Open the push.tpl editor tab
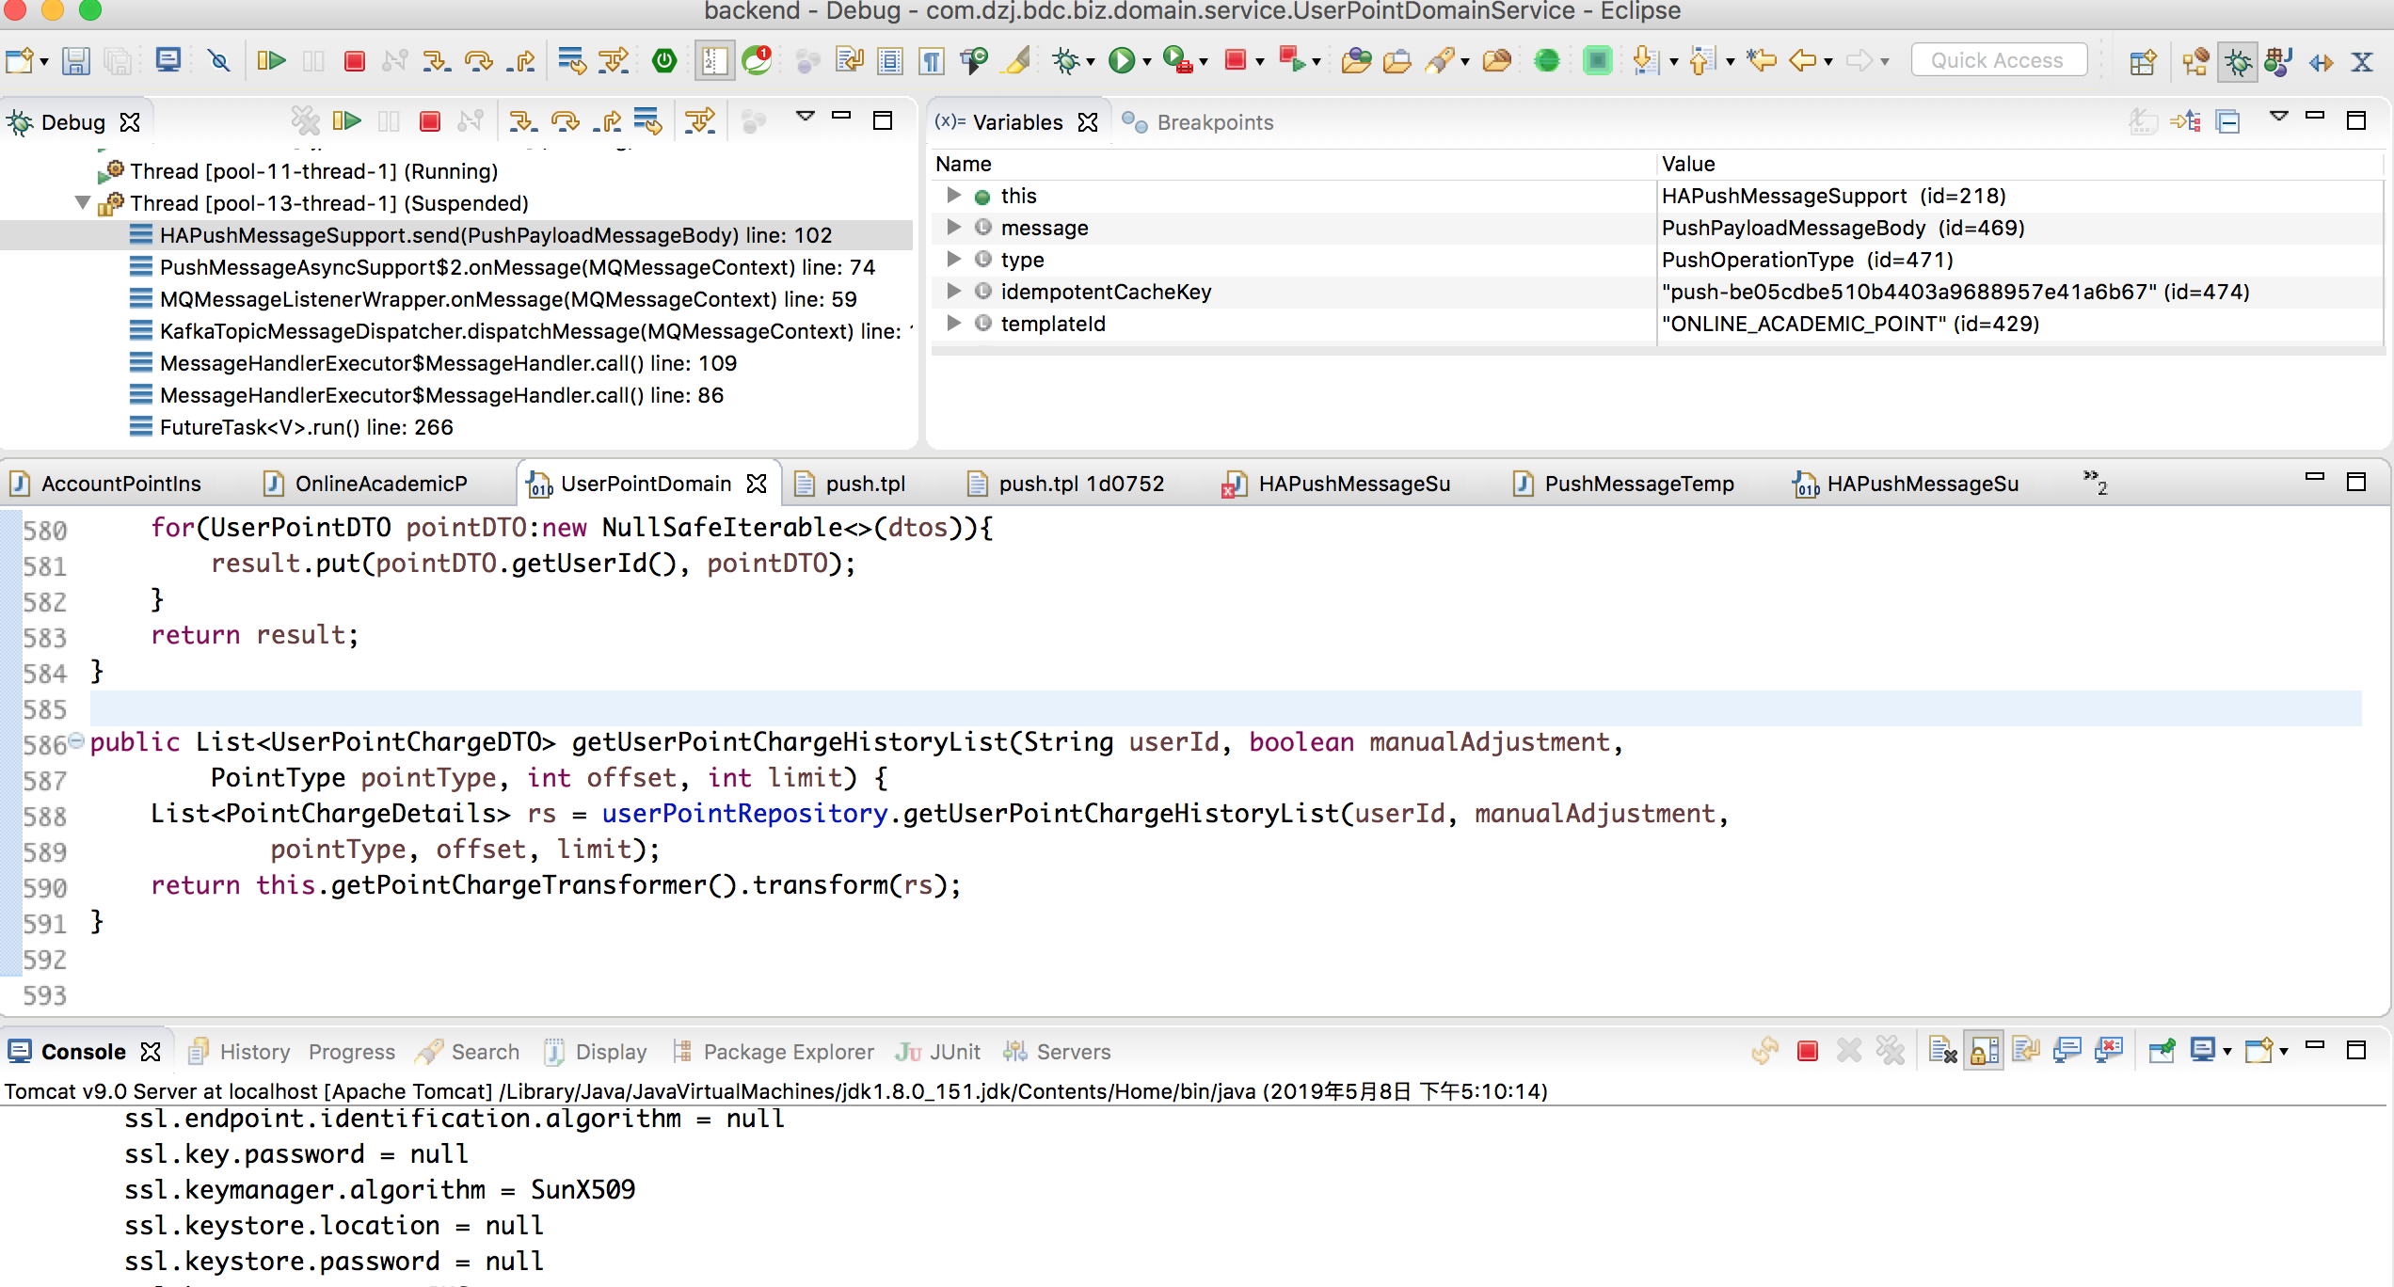 point(864,484)
